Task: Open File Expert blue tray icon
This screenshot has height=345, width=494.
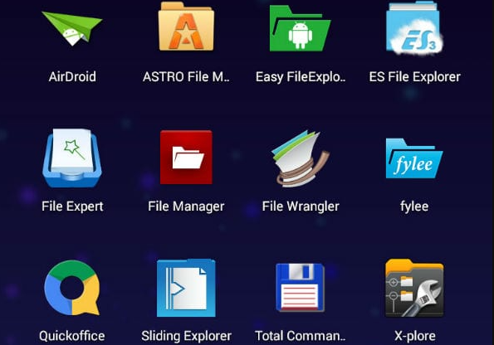Action: pyautogui.click(x=72, y=158)
